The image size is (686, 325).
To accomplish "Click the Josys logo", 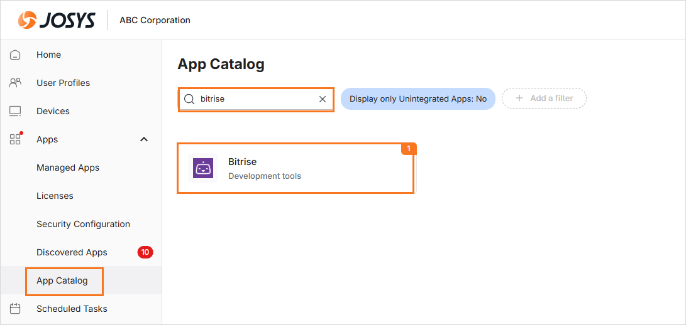I will pyautogui.click(x=57, y=21).
